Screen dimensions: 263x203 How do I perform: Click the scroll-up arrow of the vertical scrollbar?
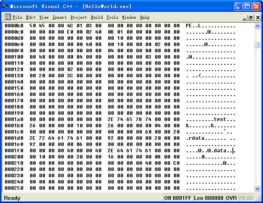pos(257,26)
